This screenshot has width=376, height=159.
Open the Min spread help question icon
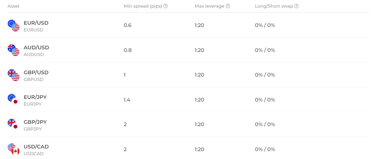tap(166, 6)
